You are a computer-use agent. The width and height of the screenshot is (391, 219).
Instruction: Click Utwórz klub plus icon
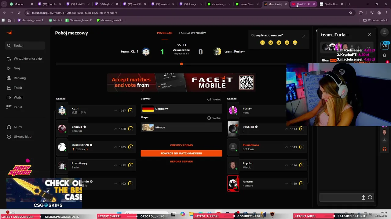(x=9, y=137)
